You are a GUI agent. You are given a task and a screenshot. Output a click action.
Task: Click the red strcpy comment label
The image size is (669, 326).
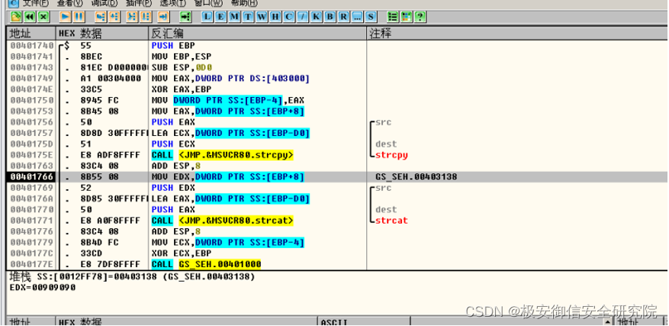click(x=391, y=155)
